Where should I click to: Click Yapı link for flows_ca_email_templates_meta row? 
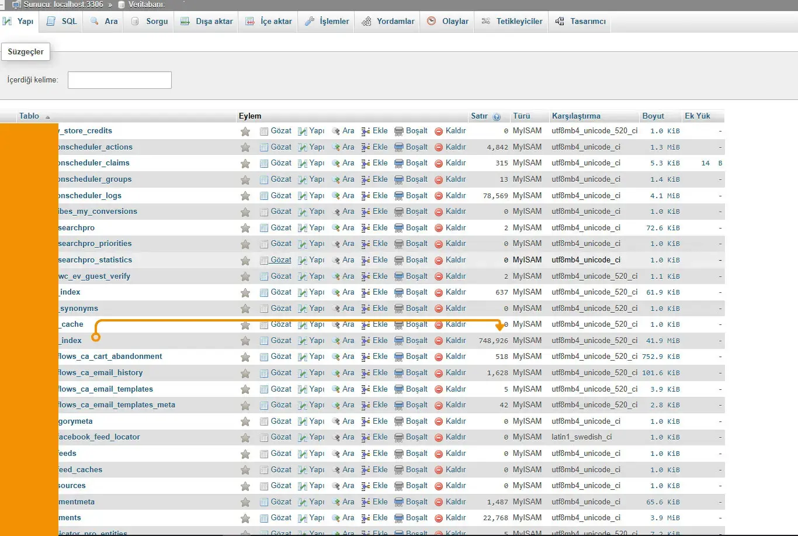[x=317, y=405]
